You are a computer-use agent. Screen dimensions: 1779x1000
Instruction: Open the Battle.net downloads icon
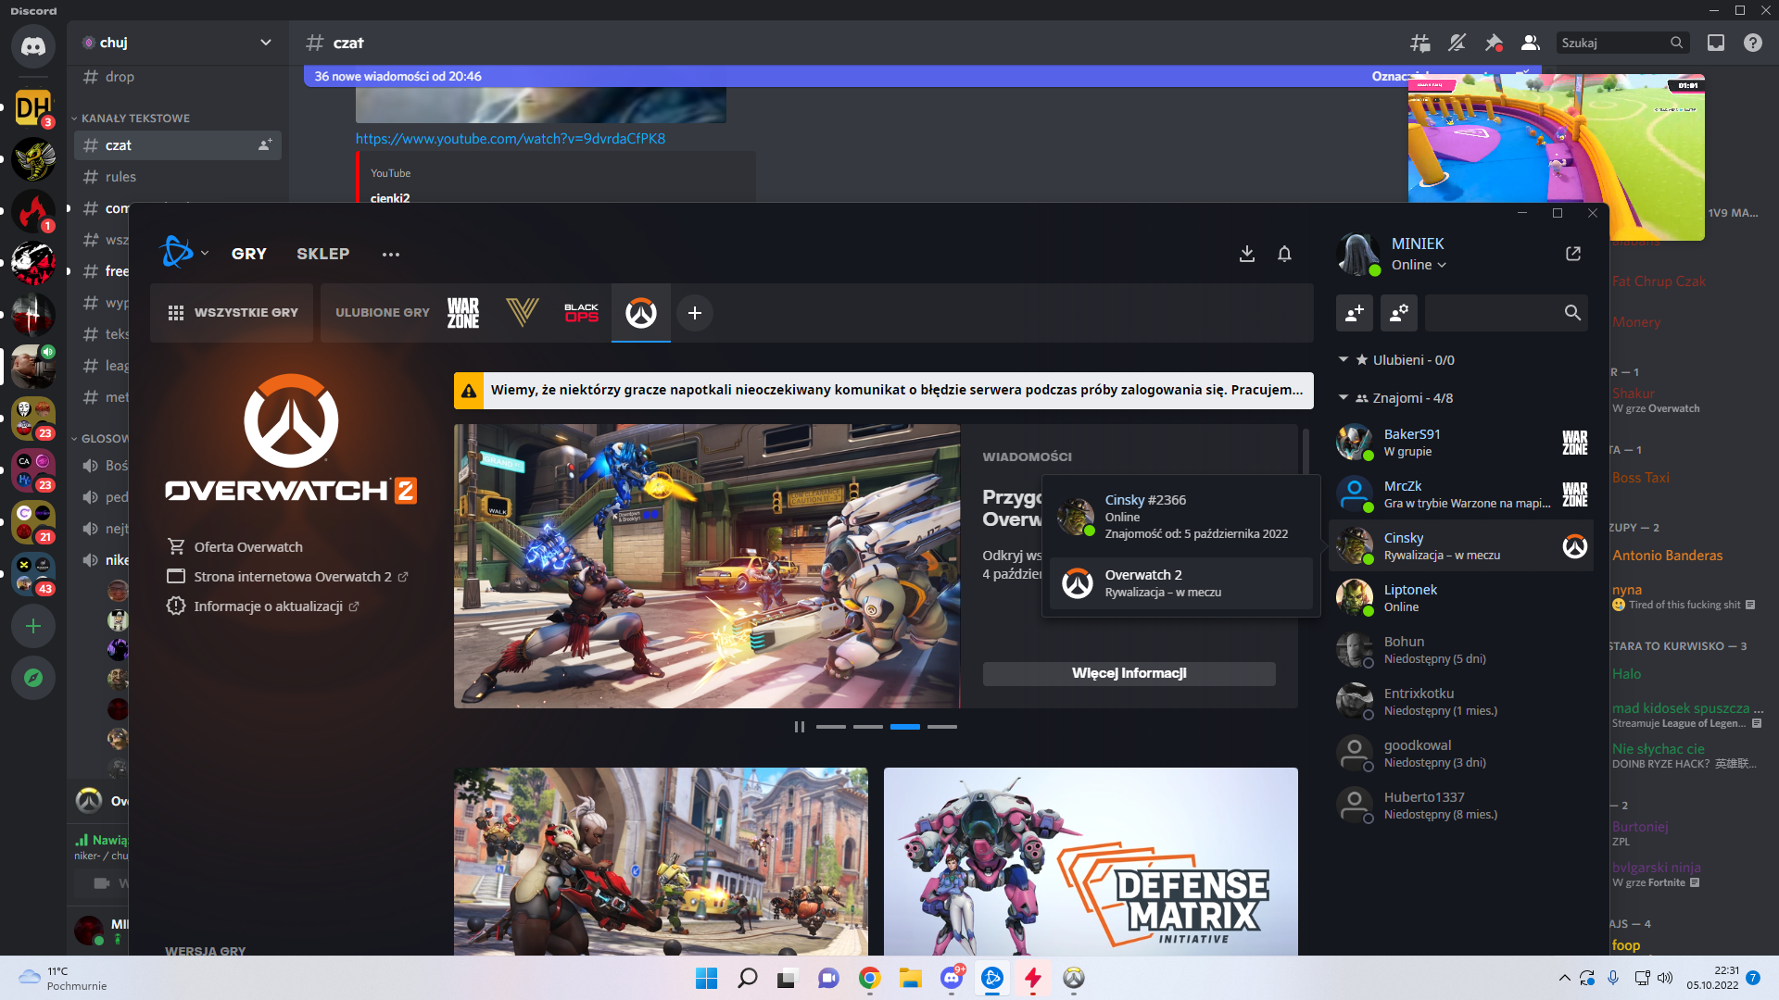click(x=1247, y=254)
